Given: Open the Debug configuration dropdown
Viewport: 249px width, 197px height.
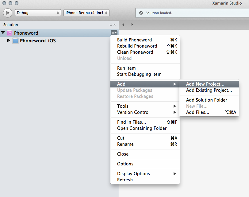Looking at the screenshot, I should point(38,13).
